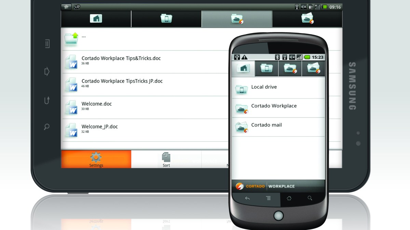Open Cortado Workplace TipsTricks JP.doc
Viewport: 410px width, 230px height.
coord(122,81)
